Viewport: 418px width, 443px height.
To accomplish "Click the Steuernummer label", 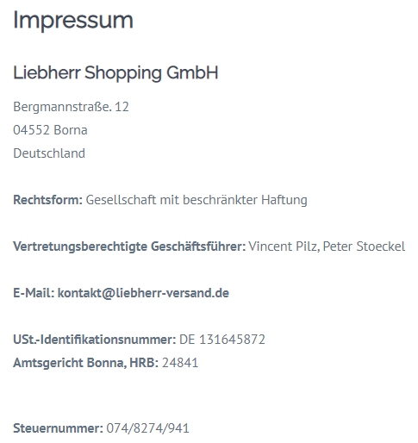I will pos(58,428).
